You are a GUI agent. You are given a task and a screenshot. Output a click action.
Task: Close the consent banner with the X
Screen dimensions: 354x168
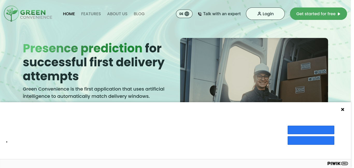(x=343, y=109)
